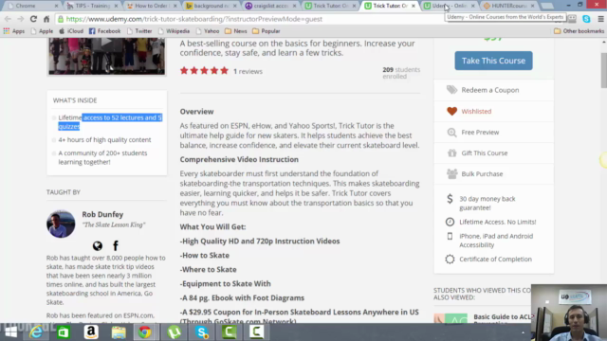Open the Bulk Purchase link
This screenshot has width=607, height=341.
(x=482, y=174)
